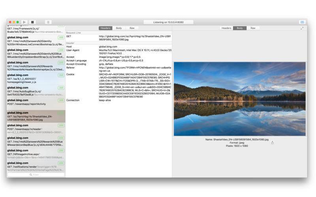316x197 pixels.
Task: Click the Listening on 10.0.0.4:8080 status field
Action: [x=168, y=22]
